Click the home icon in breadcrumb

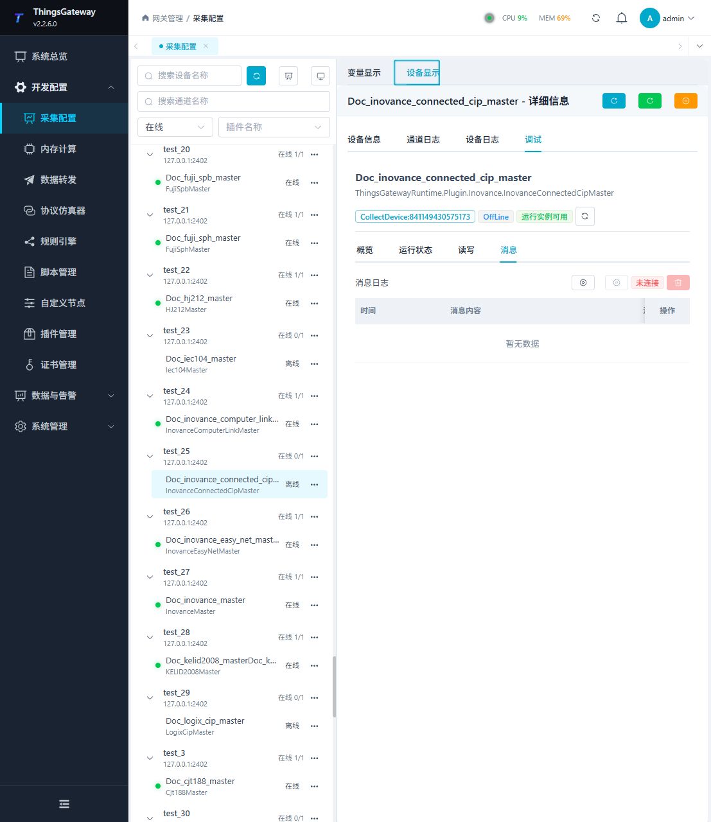(145, 18)
